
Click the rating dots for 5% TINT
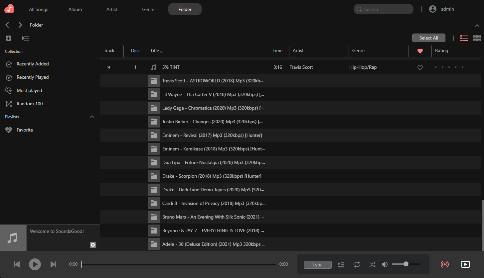pos(449,67)
